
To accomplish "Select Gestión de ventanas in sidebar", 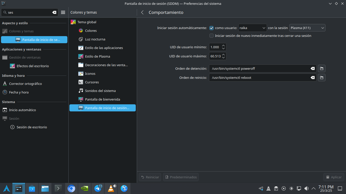I will coord(34,57).
